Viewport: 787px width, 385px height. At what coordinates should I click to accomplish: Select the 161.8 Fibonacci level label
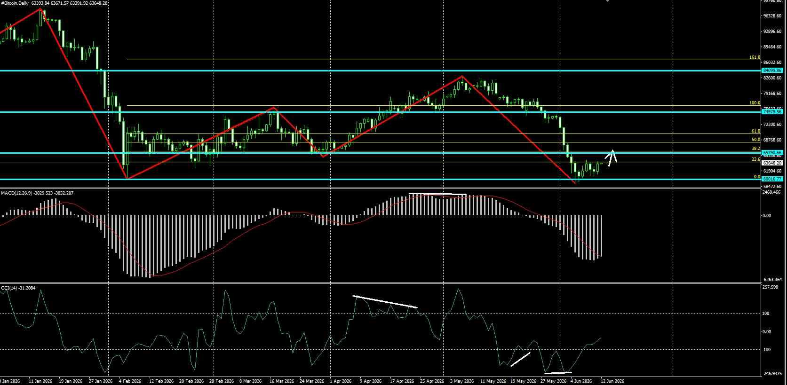pyautogui.click(x=755, y=57)
